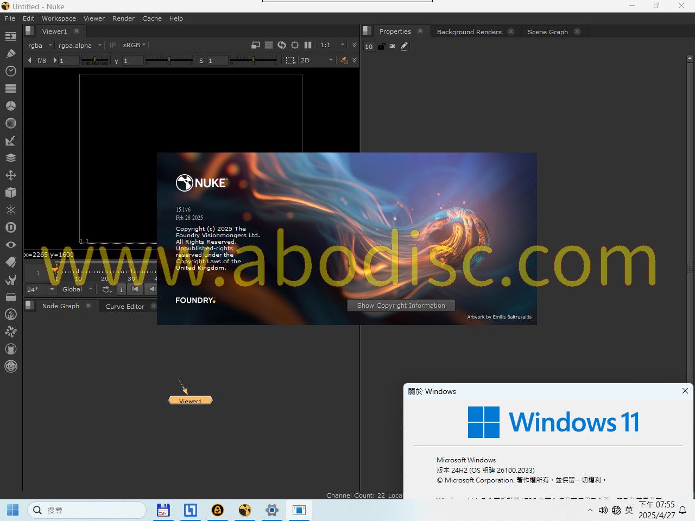Toggle the in-point I button

(x=121, y=289)
